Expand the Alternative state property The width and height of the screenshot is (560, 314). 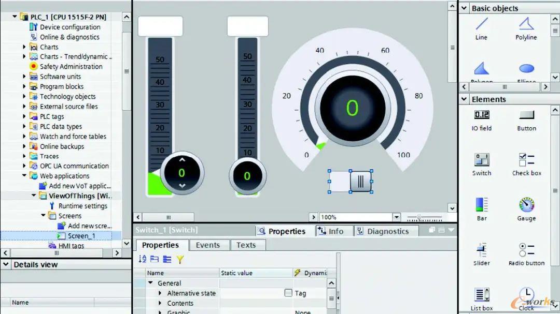pos(160,293)
